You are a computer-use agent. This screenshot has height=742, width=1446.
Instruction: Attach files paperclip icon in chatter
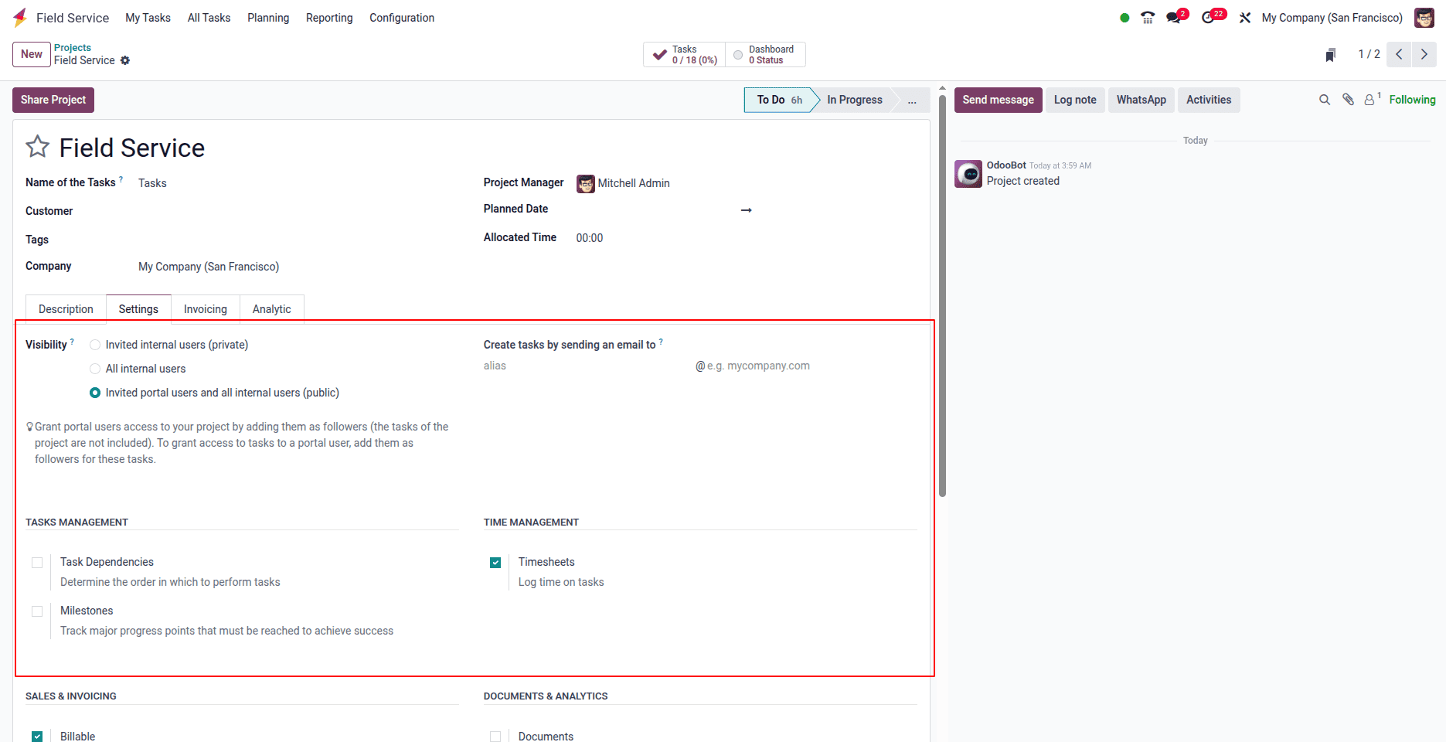click(x=1349, y=100)
